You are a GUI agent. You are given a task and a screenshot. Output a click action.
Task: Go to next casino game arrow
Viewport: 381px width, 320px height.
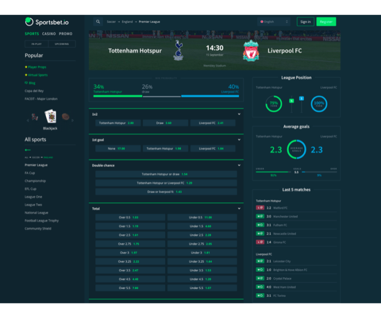click(x=72, y=120)
